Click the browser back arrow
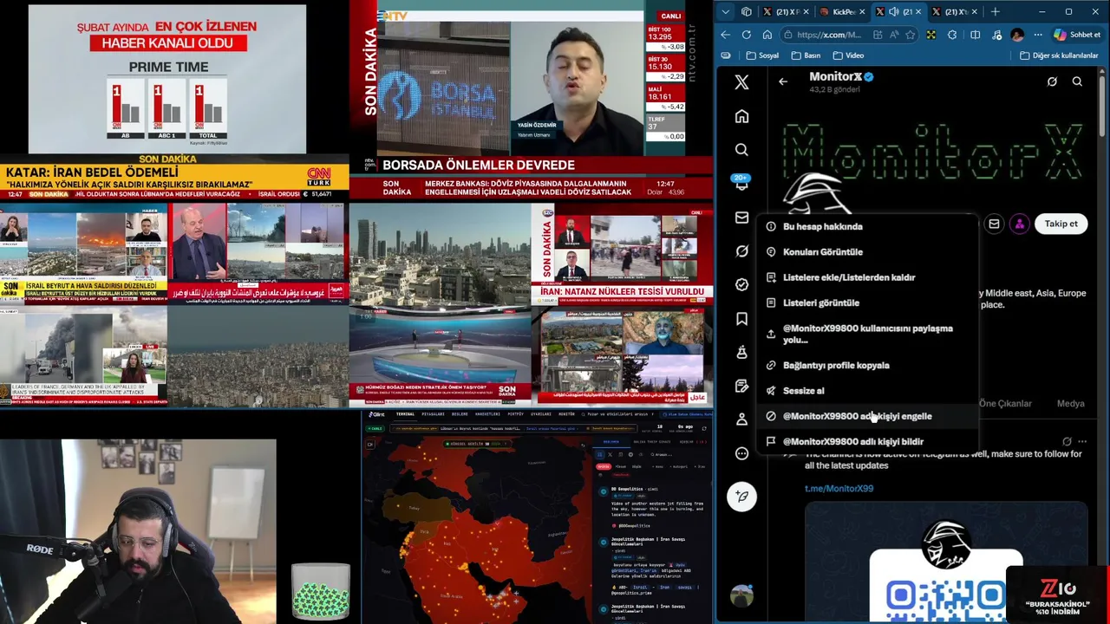Screen dimensions: 1110x624 point(726,35)
